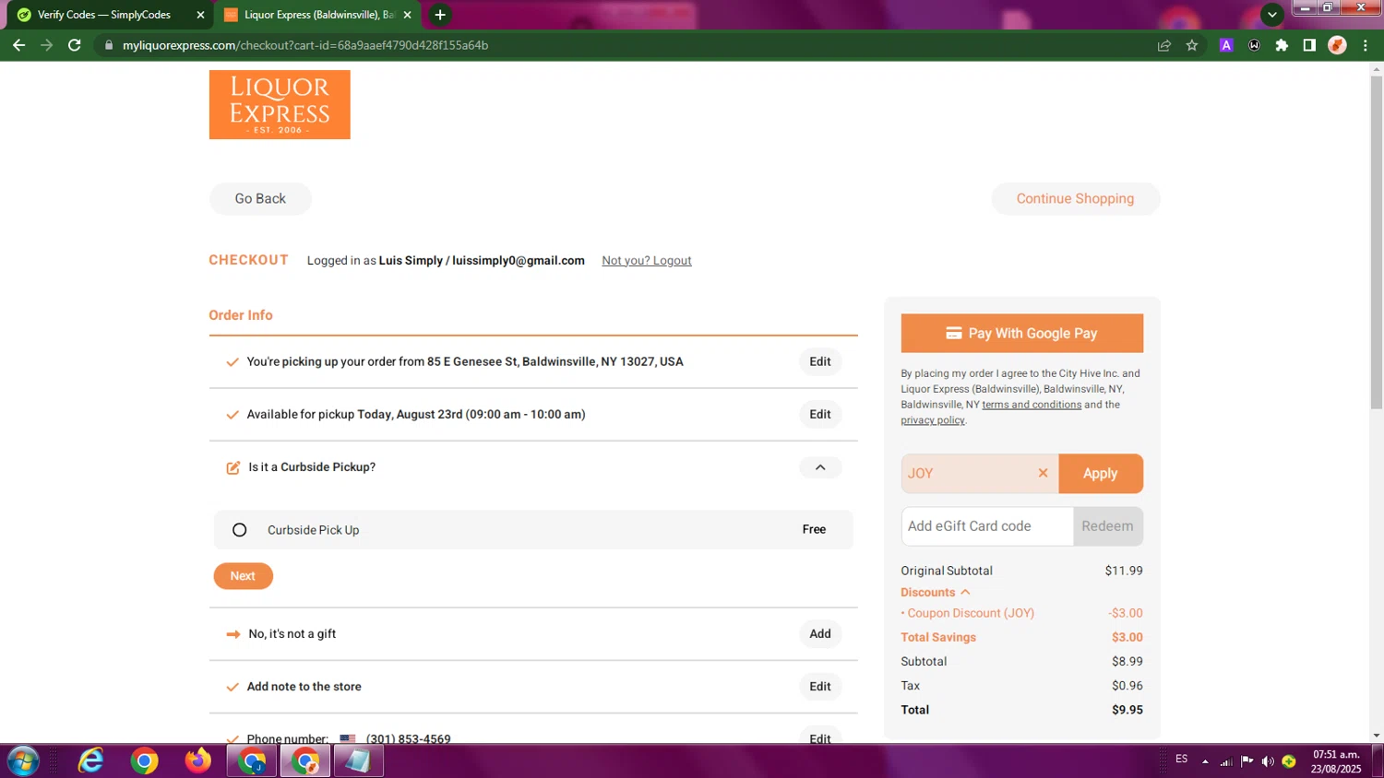The width and height of the screenshot is (1384, 778).
Task: Open the Chrome three-dot menu
Action: (x=1366, y=45)
